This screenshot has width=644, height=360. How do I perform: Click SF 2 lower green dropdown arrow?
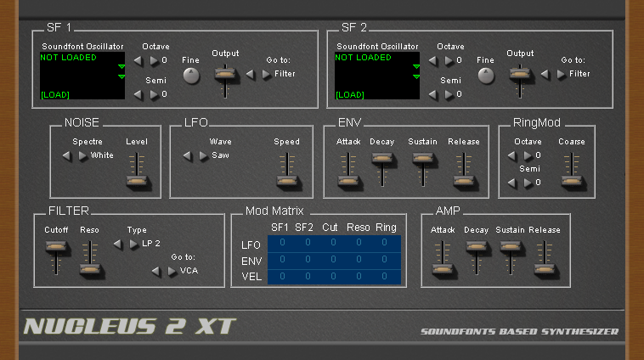click(x=416, y=76)
